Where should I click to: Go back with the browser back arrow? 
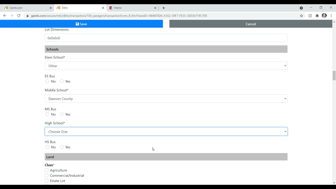tap(5, 16)
